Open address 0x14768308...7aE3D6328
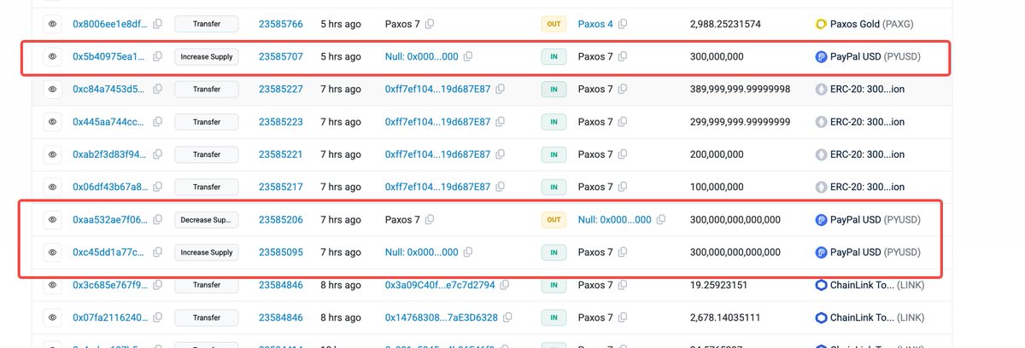Viewport: 1025px width, 348px height. tap(441, 317)
